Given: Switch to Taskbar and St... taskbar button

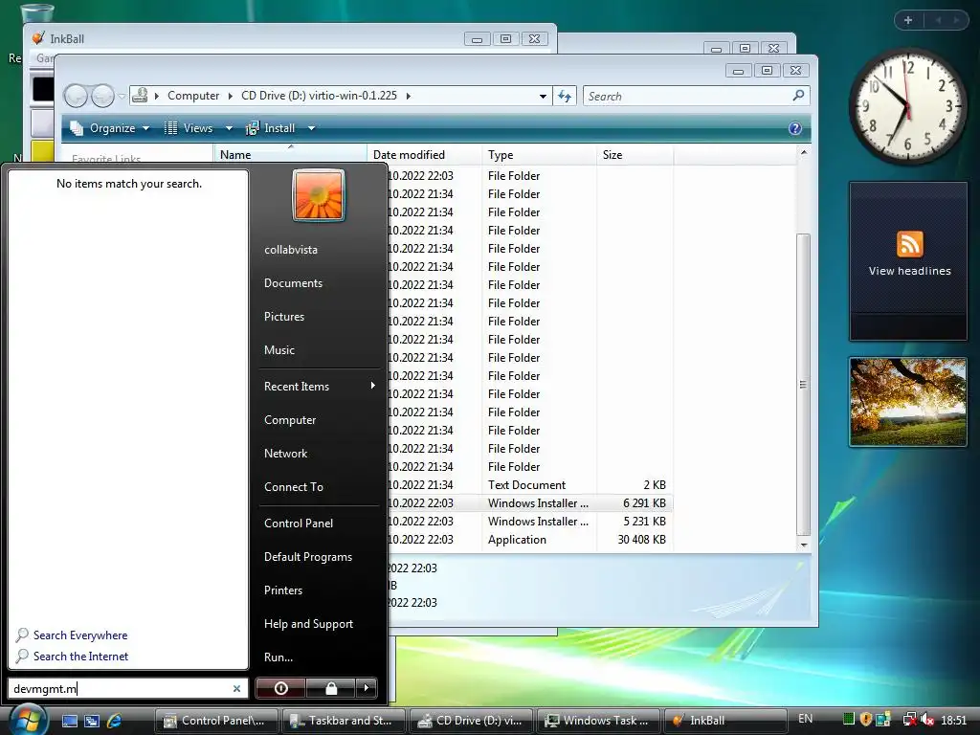Looking at the screenshot, I should pos(344,721).
